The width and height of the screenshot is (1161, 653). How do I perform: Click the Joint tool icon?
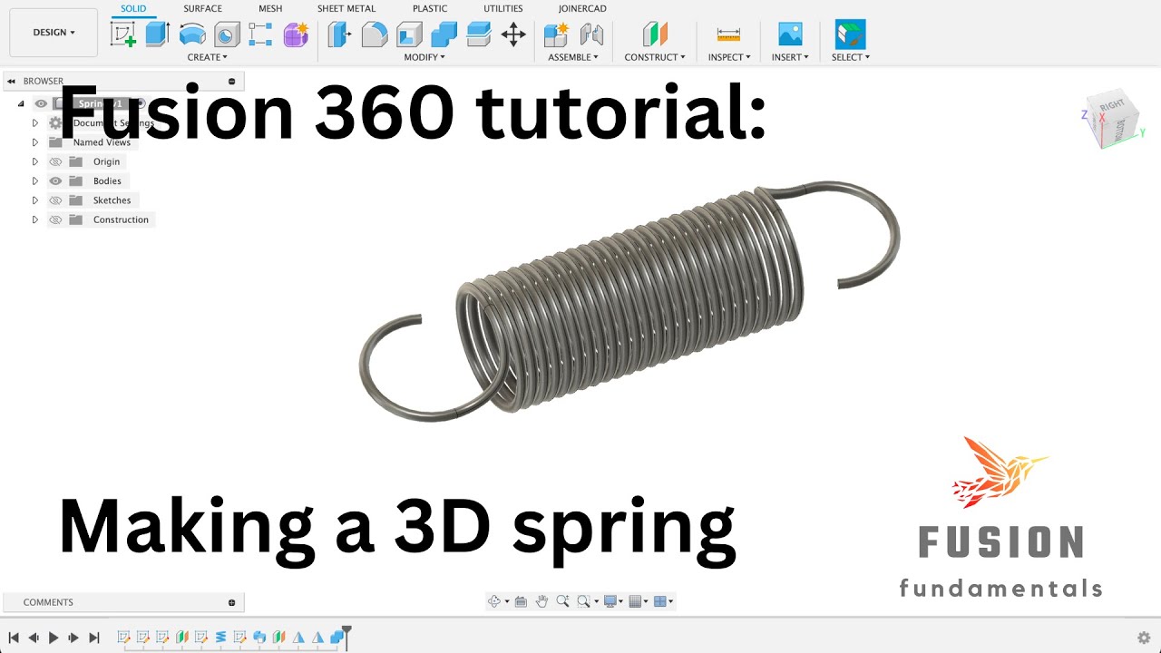click(x=591, y=34)
